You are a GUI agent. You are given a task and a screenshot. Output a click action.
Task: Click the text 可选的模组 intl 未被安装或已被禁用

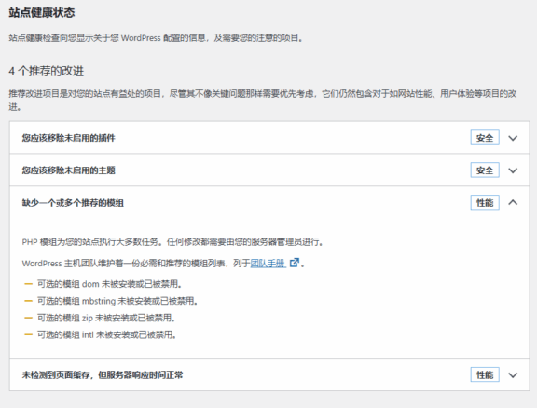[x=107, y=334]
